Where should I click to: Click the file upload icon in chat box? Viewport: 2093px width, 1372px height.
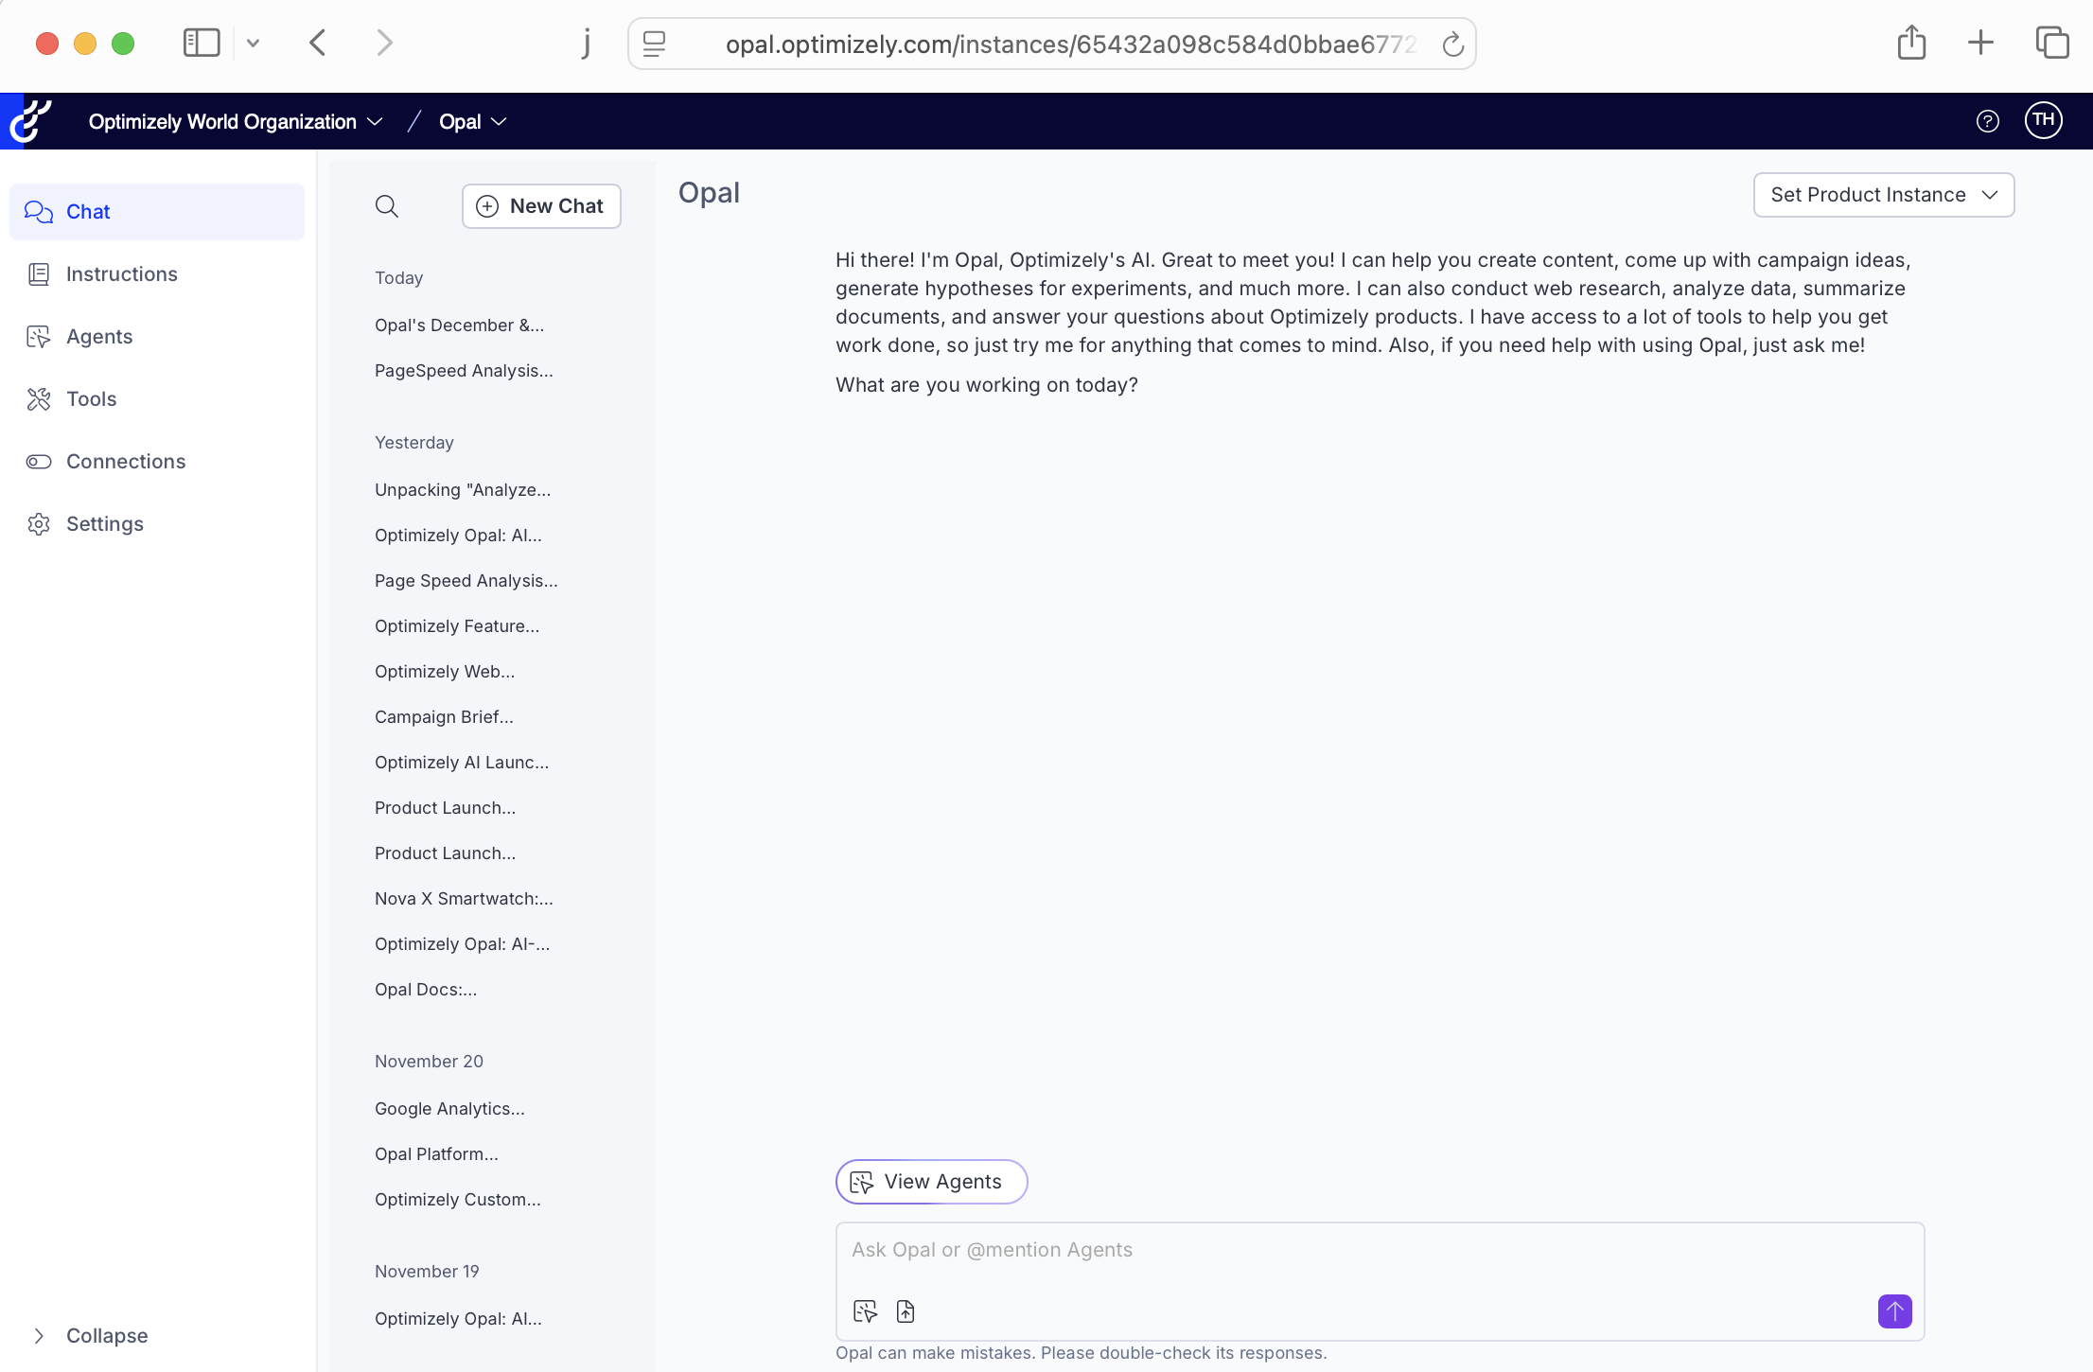tap(906, 1311)
